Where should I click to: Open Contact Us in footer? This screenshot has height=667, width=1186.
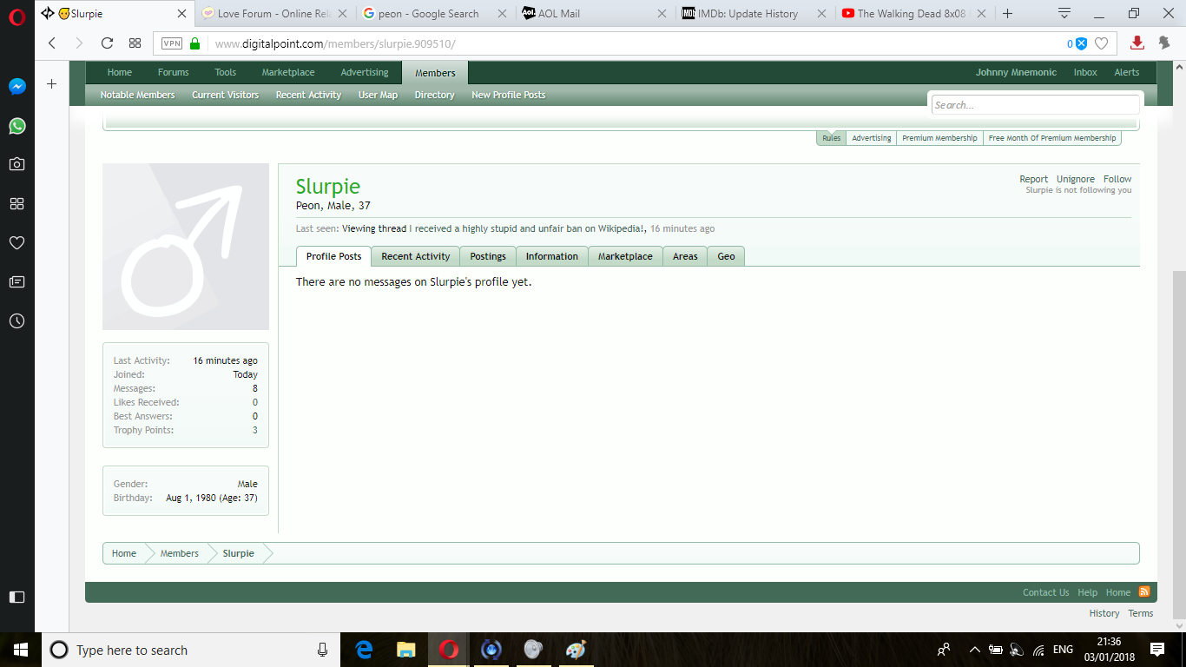(1045, 592)
